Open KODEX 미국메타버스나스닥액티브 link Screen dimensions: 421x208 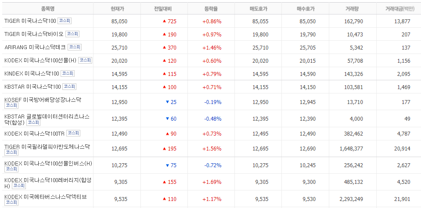[x=46, y=197]
